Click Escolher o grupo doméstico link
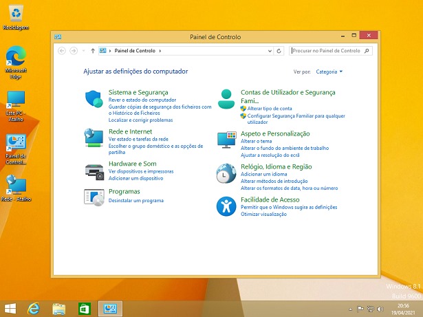 155,149
